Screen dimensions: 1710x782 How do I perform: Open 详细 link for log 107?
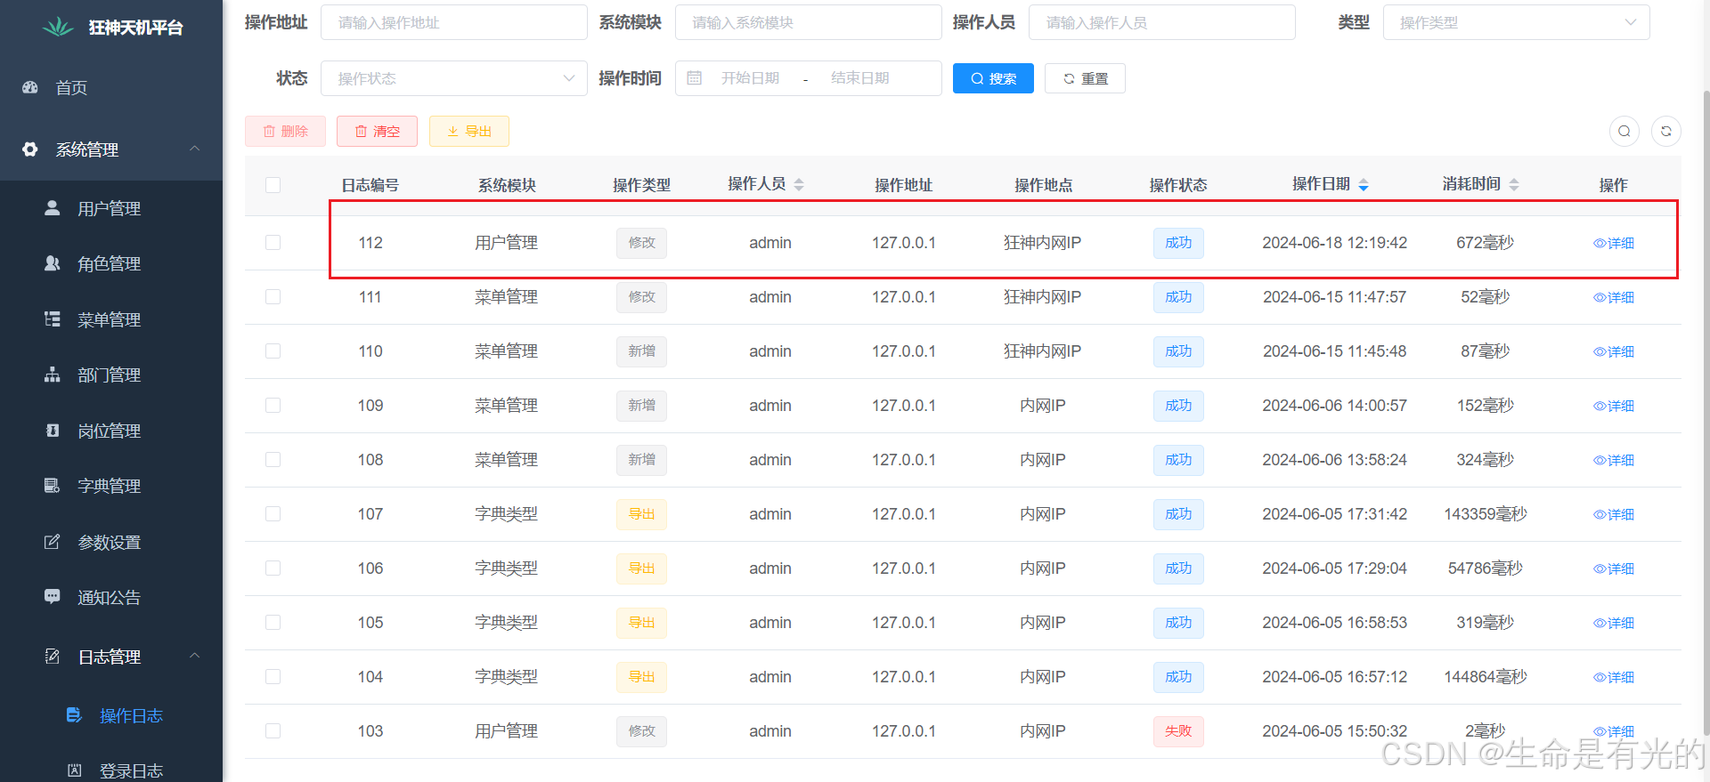(x=1614, y=514)
